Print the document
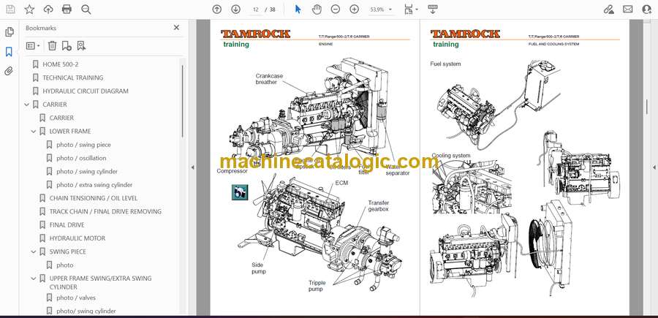The height and width of the screenshot is (318, 658). (67, 10)
